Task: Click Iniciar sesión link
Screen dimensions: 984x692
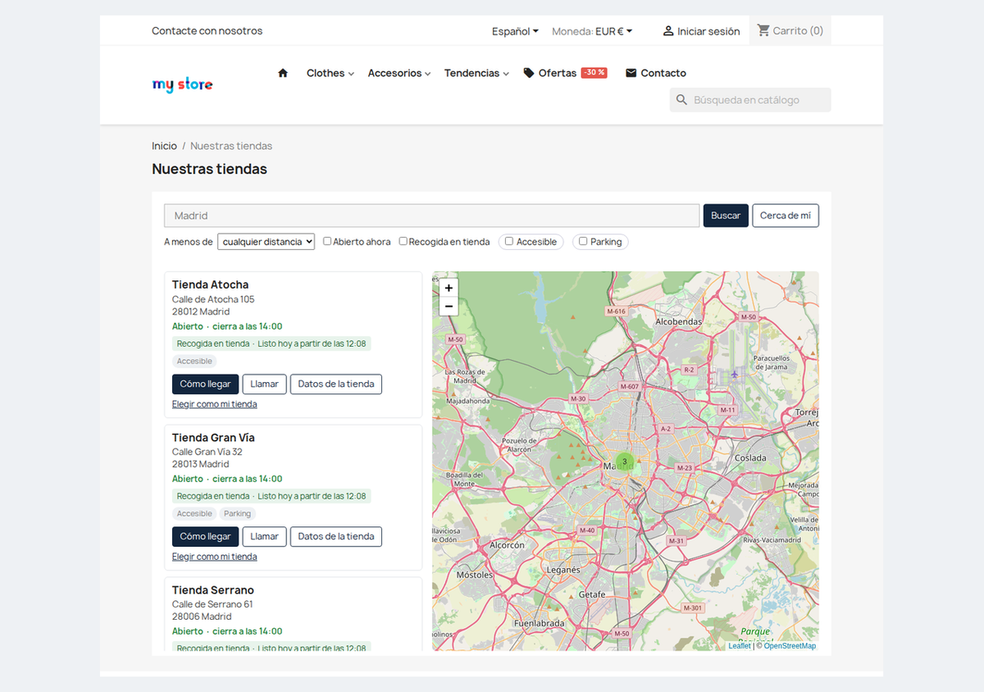Action: click(708, 31)
